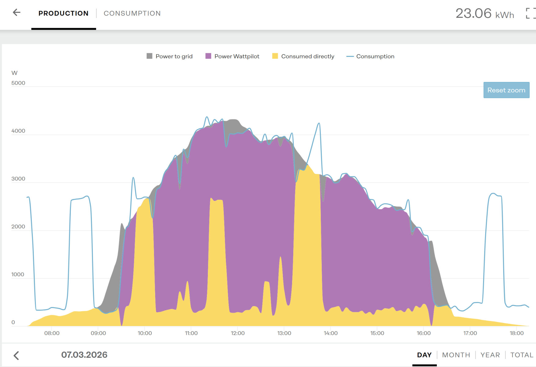The image size is (536, 367).
Task: Open fullscreen chart view icon
Action: tap(530, 13)
